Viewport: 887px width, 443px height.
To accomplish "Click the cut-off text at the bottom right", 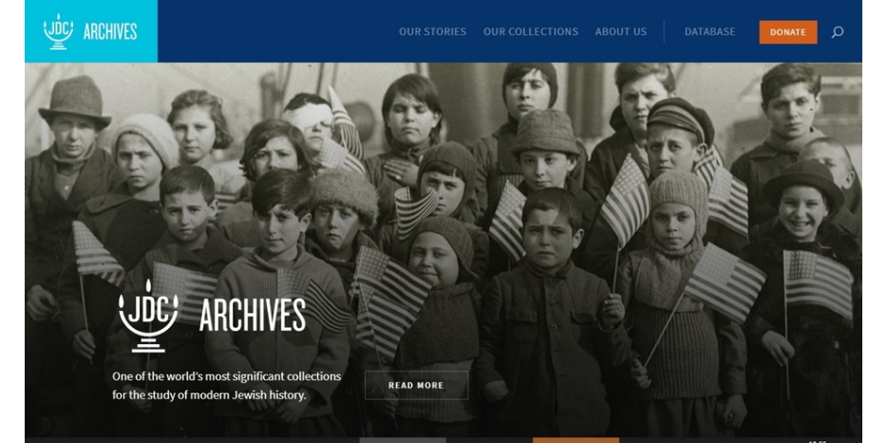I will point(818,441).
